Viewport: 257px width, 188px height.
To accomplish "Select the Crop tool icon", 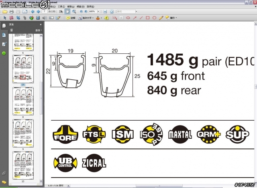I will point(18,18).
